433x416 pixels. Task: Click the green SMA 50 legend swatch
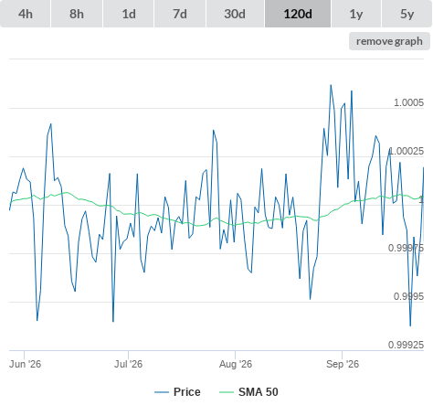tap(227, 392)
